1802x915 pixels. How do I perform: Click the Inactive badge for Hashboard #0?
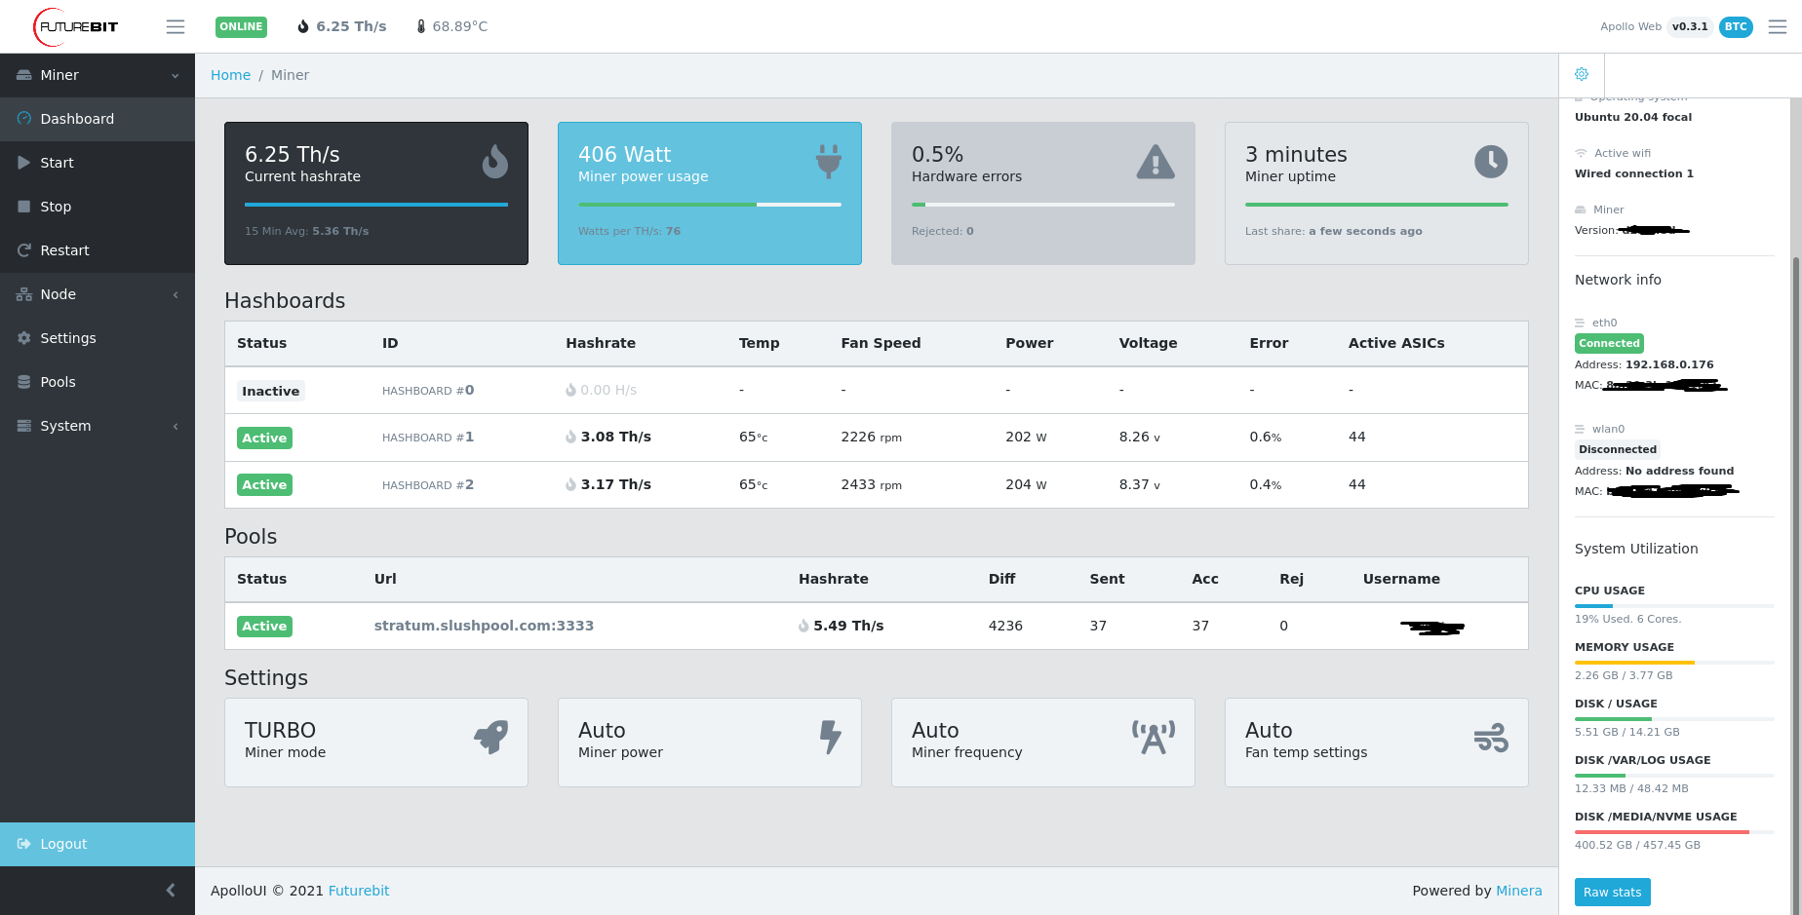pos(271,391)
